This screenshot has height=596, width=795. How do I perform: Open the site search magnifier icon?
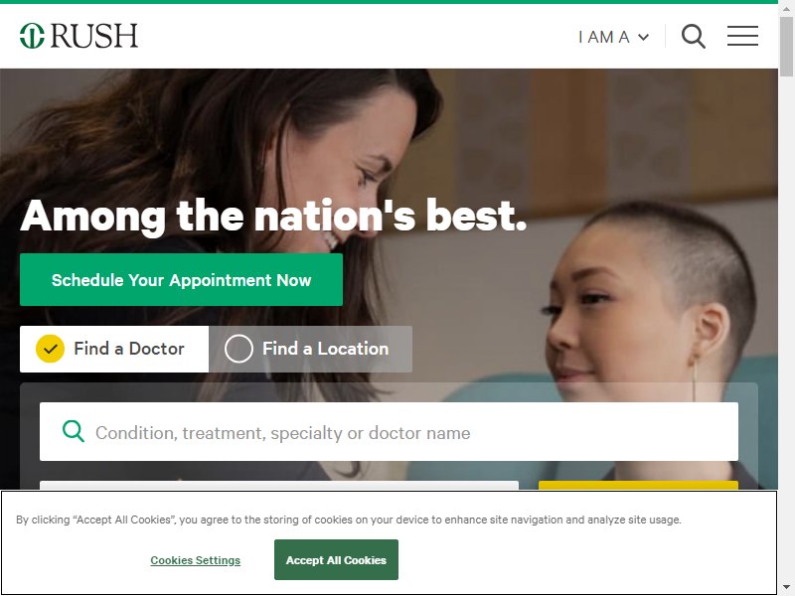click(693, 36)
